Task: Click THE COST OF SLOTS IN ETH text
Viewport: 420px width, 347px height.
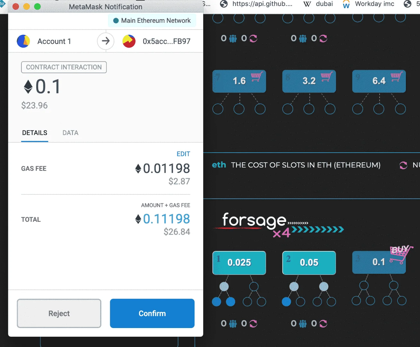Action: [306, 165]
